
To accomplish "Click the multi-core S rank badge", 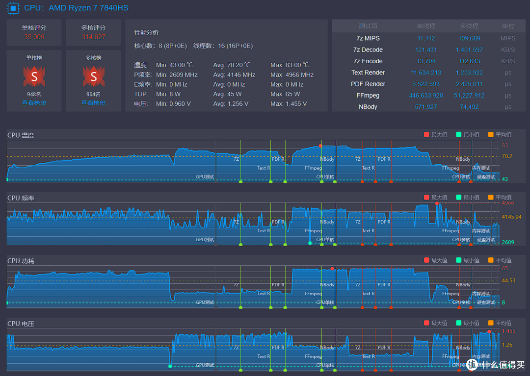I will pos(94,76).
